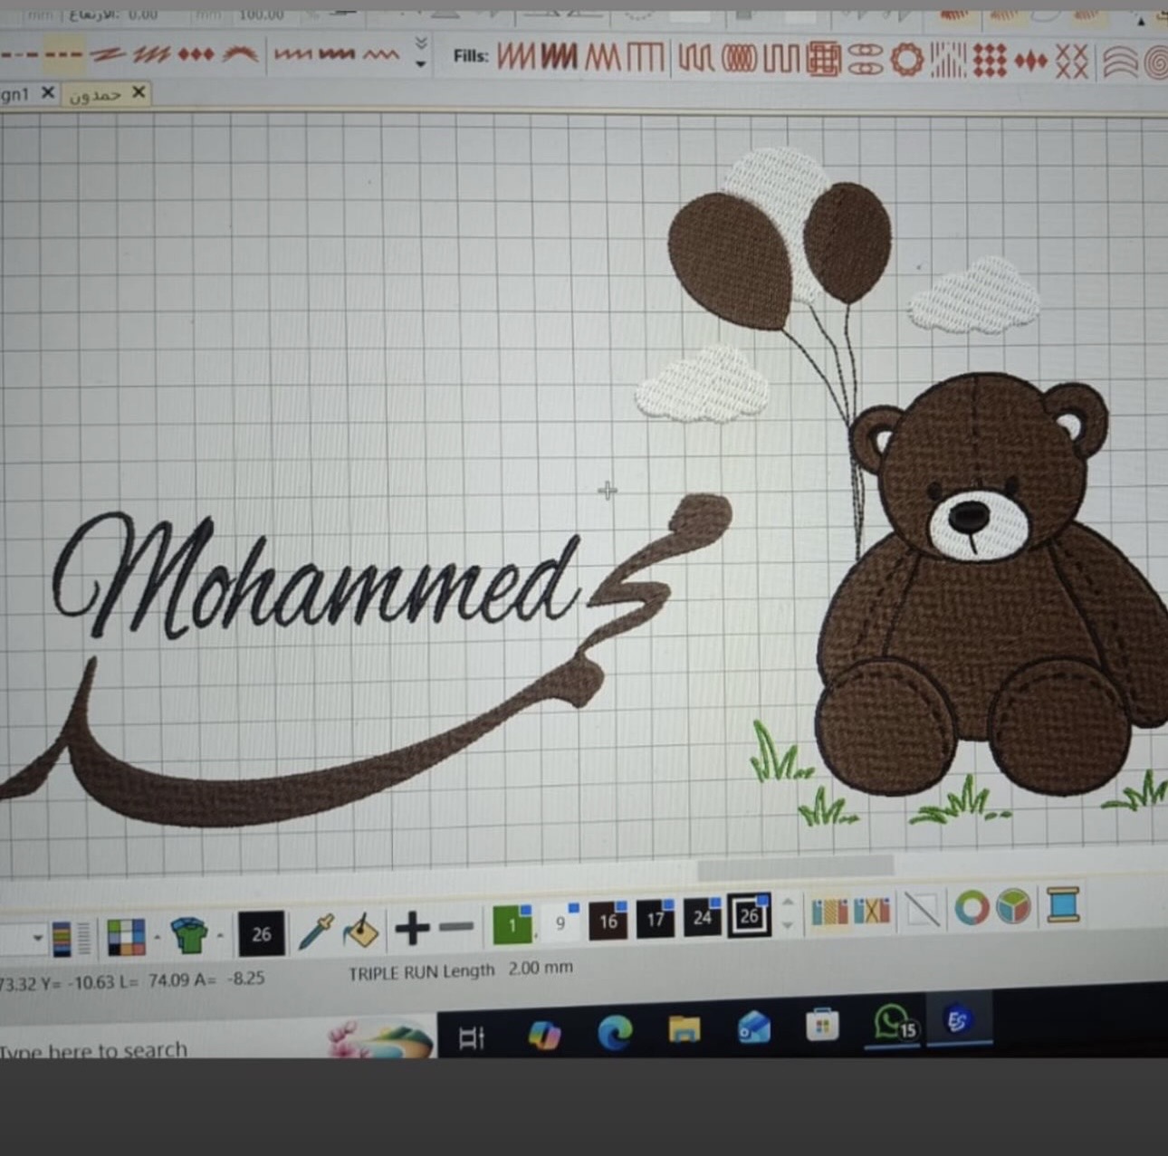Image resolution: width=1168 pixels, height=1156 pixels.
Task: Click the current color box labeled 26
Action: (262, 933)
